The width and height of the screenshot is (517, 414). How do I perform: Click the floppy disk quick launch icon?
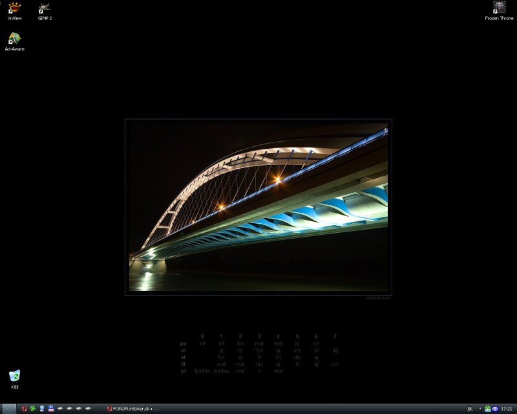point(50,409)
